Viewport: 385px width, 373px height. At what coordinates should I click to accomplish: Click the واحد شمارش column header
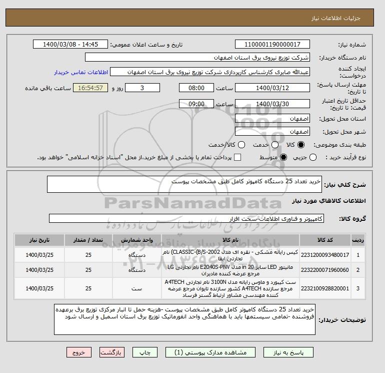pos(137,240)
